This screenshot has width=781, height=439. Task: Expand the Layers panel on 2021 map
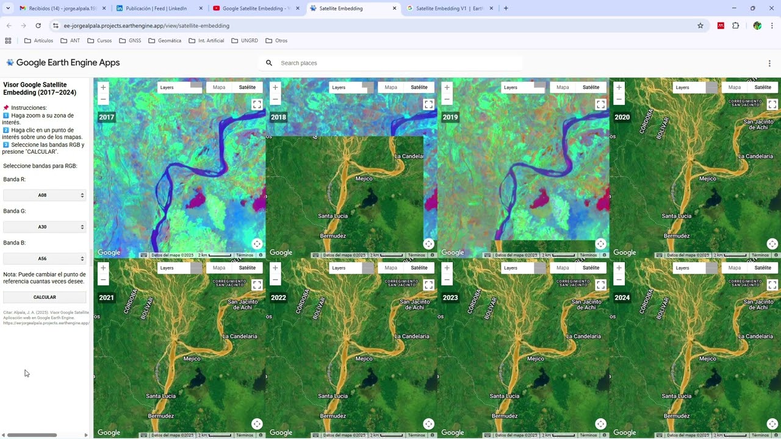pos(179,268)
